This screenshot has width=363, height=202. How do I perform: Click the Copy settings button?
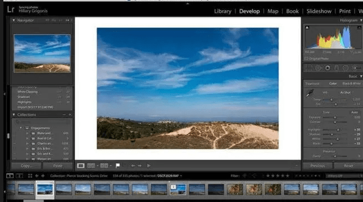(x=26, y=166)
